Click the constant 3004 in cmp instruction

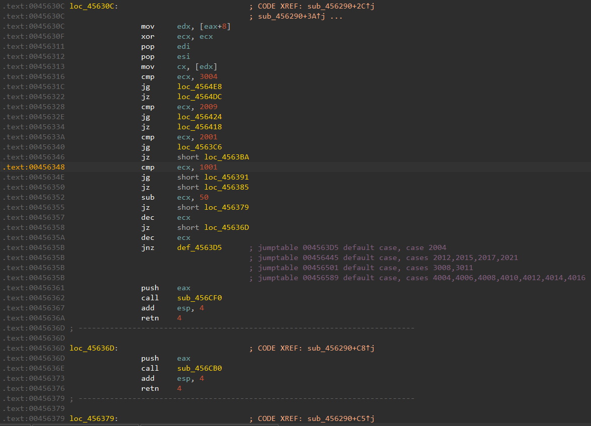pos(208,76)
